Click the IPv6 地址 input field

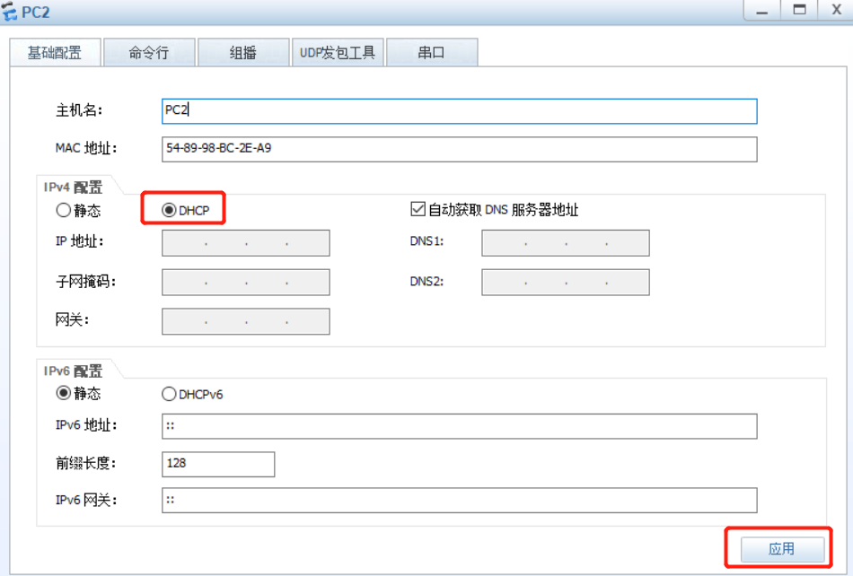pos(459,426)
